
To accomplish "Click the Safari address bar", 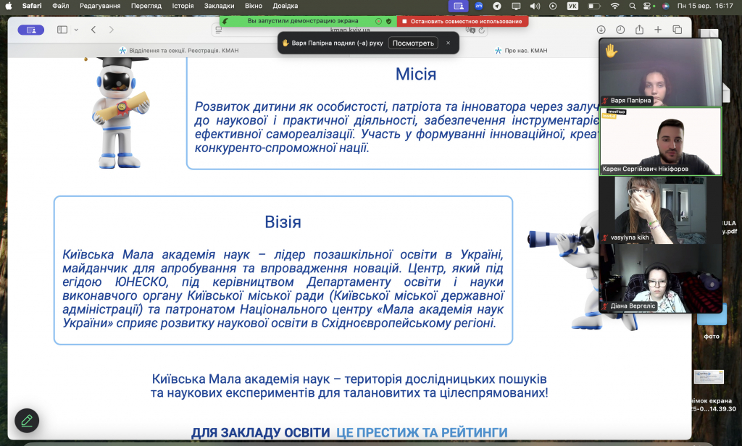I will tap(350, 30).
